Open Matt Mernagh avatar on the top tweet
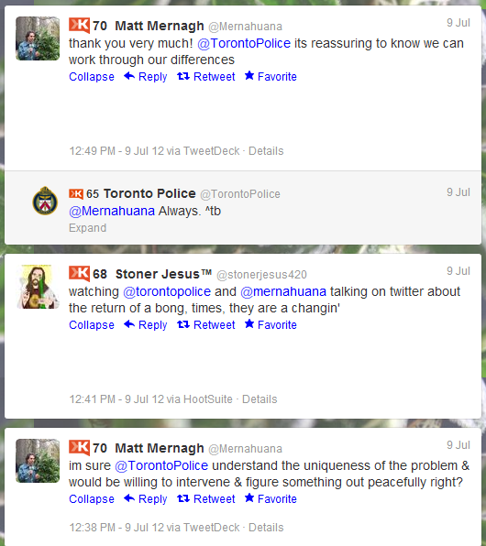Screen dimensions: 486x546 [38, 38]
